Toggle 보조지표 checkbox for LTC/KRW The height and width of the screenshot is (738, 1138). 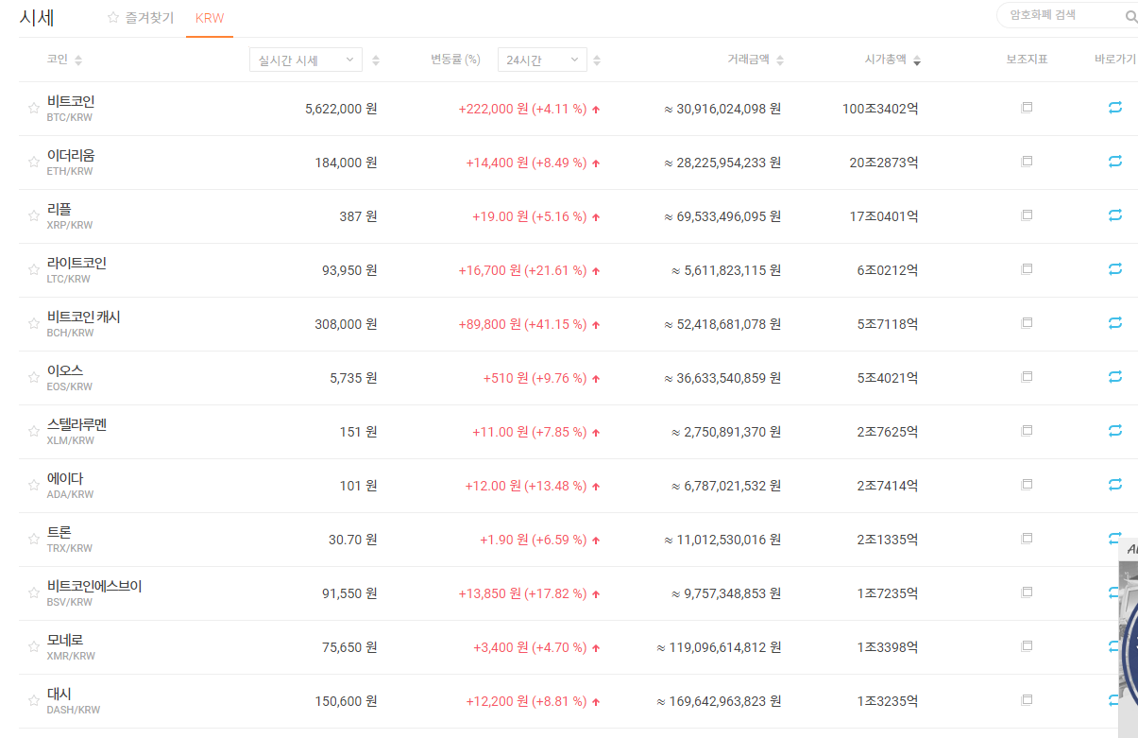(x=1028, y=269)
